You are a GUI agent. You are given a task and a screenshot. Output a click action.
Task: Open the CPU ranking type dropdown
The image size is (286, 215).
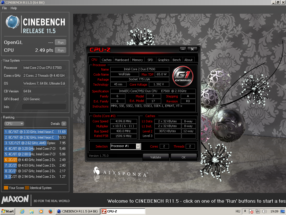tap(14, 124)
